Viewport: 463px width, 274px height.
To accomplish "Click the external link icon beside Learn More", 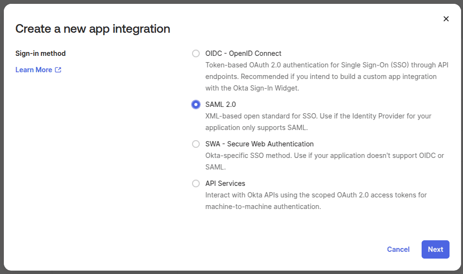I will [x=58, y=70].
